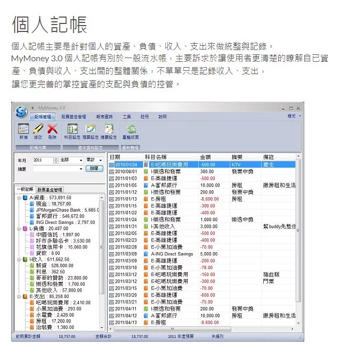Switch to 股票基金管理 tab in left panel

(x=50, y=189)
